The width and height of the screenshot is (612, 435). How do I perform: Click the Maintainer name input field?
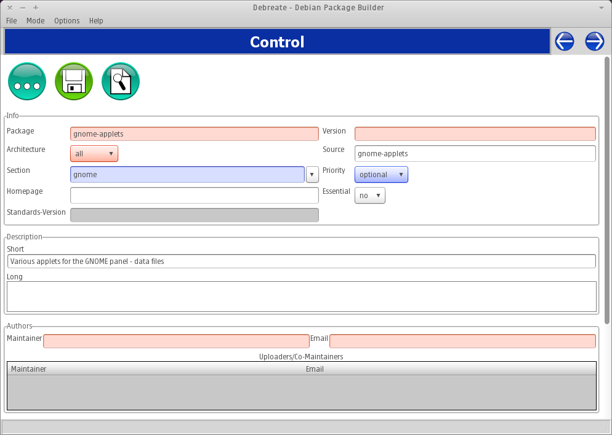(176, 341)
